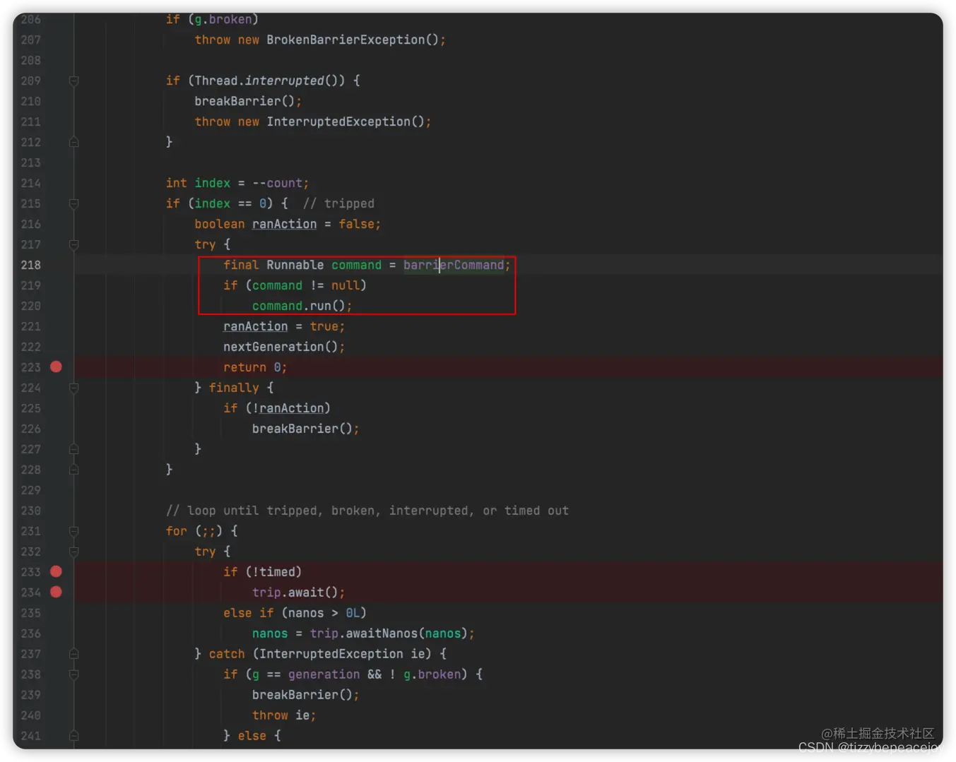956x762 pixels.
Task: Collapse the if Thread.interrupted block at line 209
Action: tap(73, 81)
